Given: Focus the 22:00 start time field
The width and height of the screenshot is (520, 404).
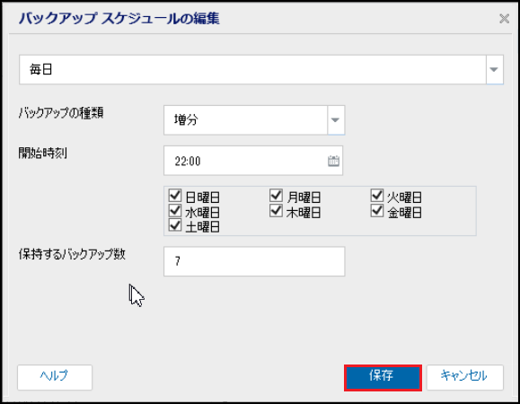Looking at the screenshot, I should pyautogui.click(x=253, y=161).
